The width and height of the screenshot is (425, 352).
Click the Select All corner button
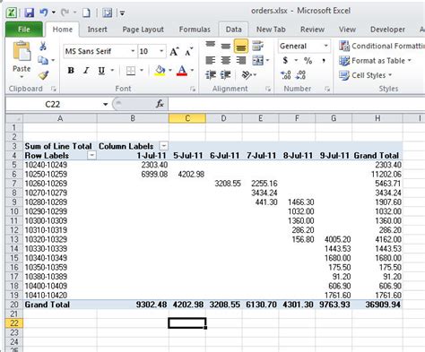[14, 118]
